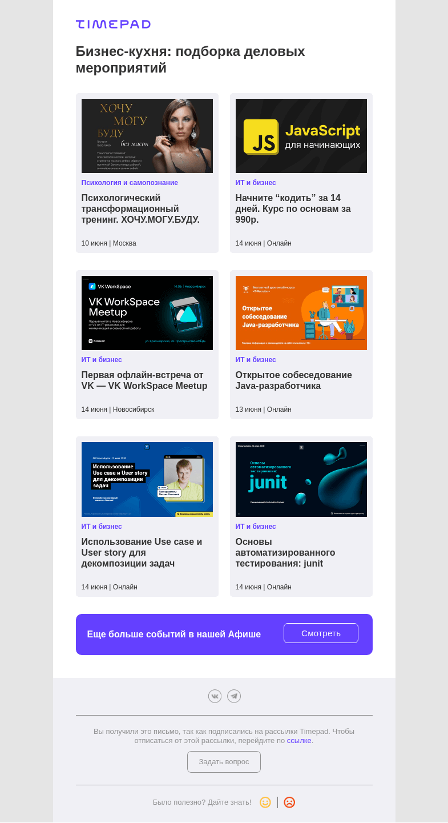The height and width of the screenshot is (823, 448).
Task: Open Основы автоматизированного тестирования: junit title
Action: tap(285, 553)
